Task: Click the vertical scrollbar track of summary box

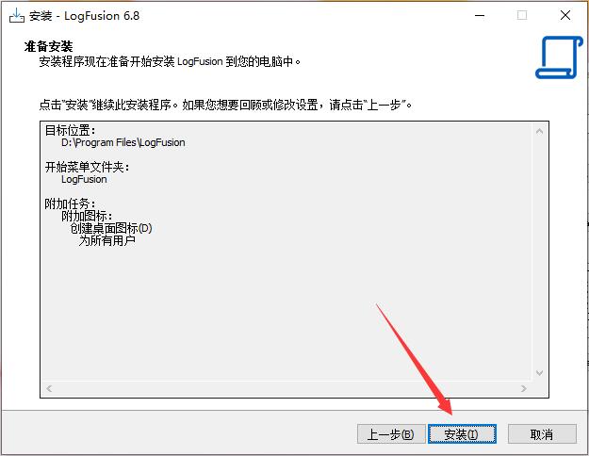Action: 539,252
